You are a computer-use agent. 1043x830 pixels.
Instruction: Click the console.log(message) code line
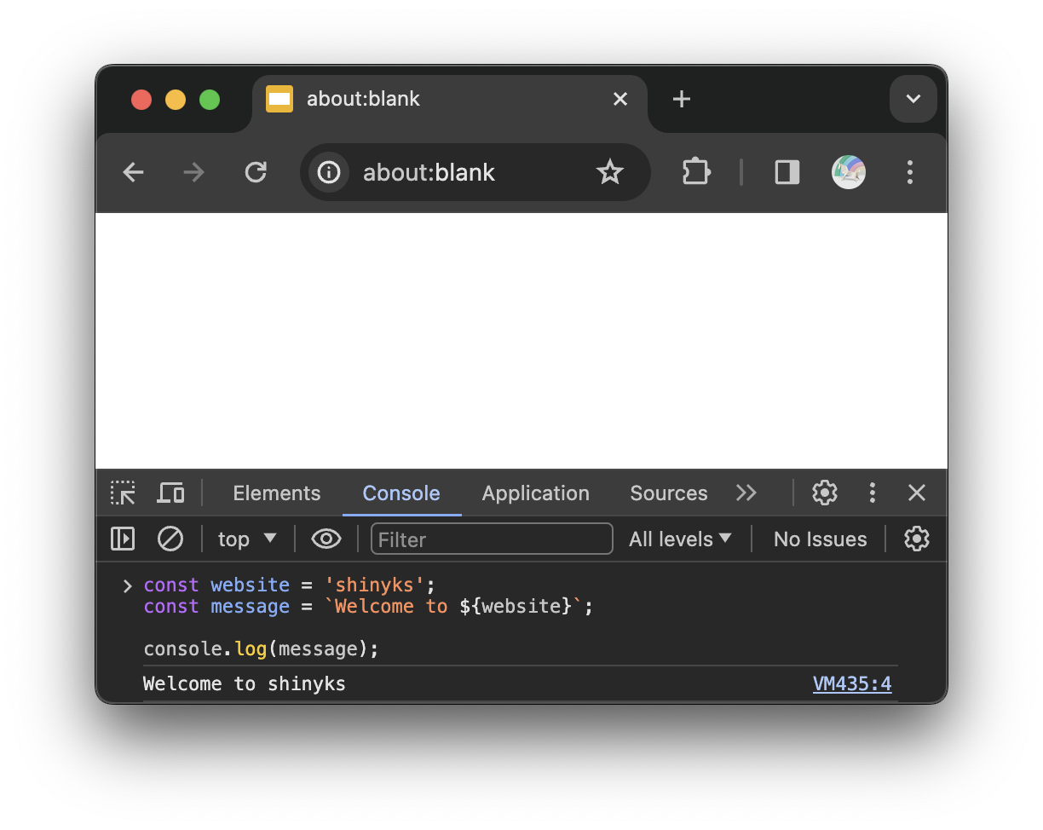click(x=261, y=649)
